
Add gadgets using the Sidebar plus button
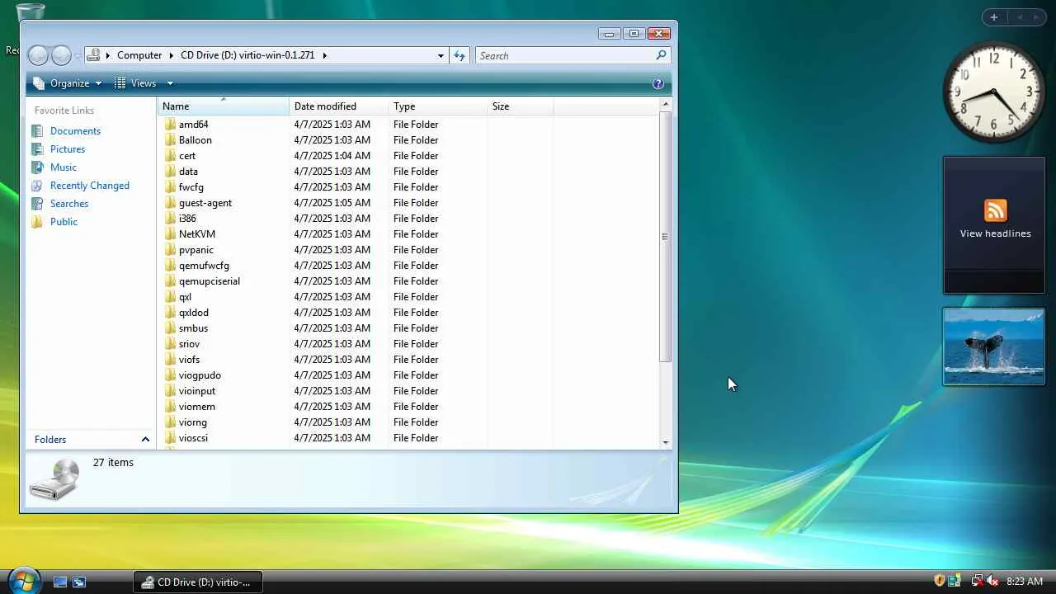(994, 17)
